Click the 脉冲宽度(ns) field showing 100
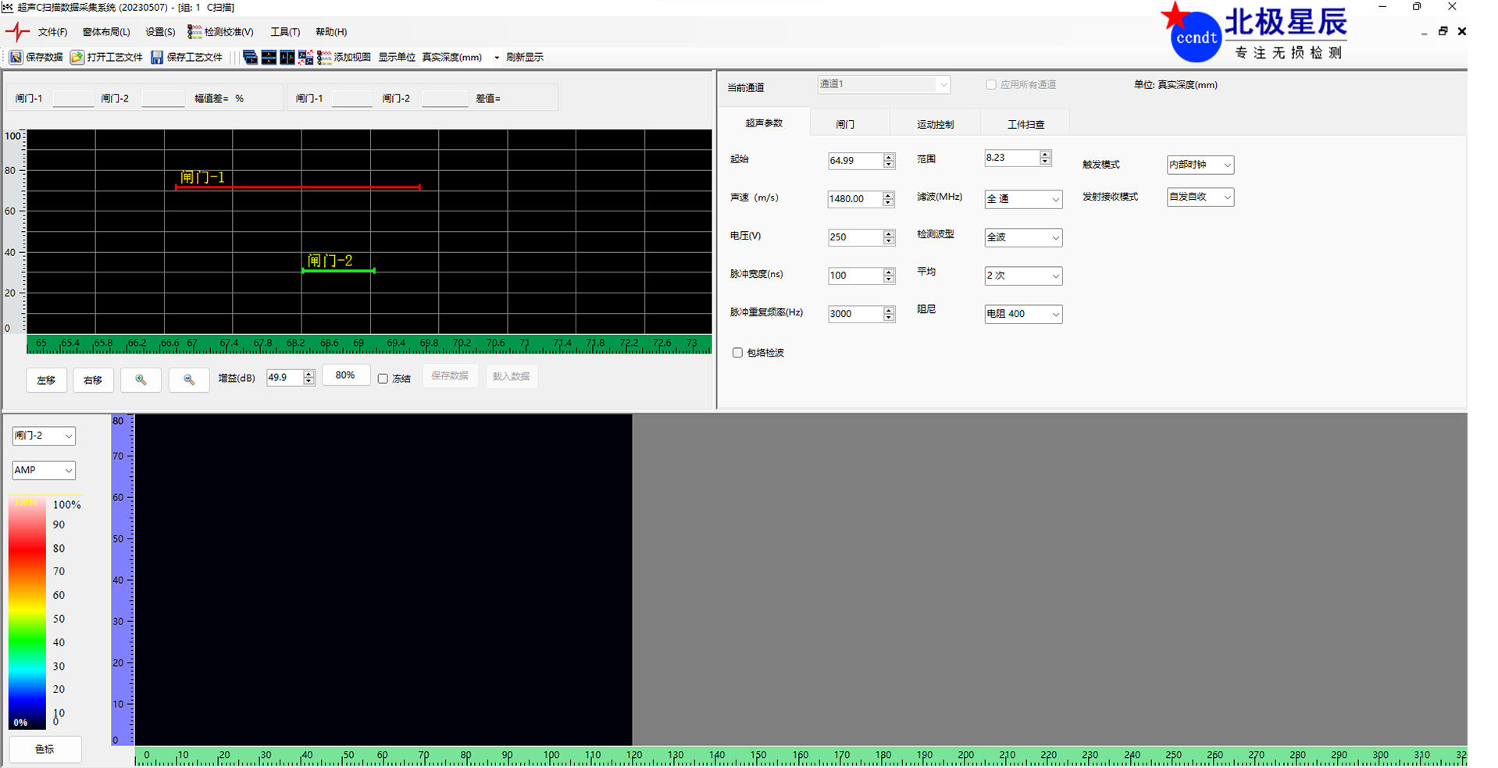Image resolution: width=1498 pixels, height=768 pixels. (x=855, y=276)
